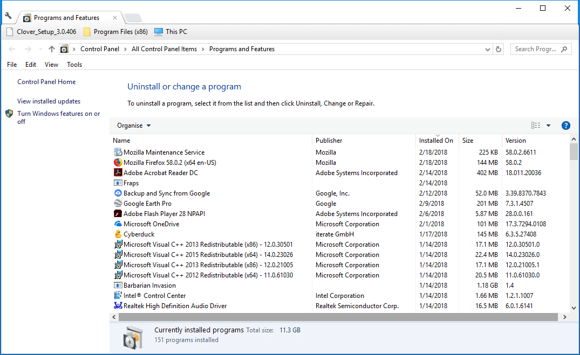This screenshot has width=580, height=355.
Task: Open the address bar history dropdown
Action: click(488, 49)
